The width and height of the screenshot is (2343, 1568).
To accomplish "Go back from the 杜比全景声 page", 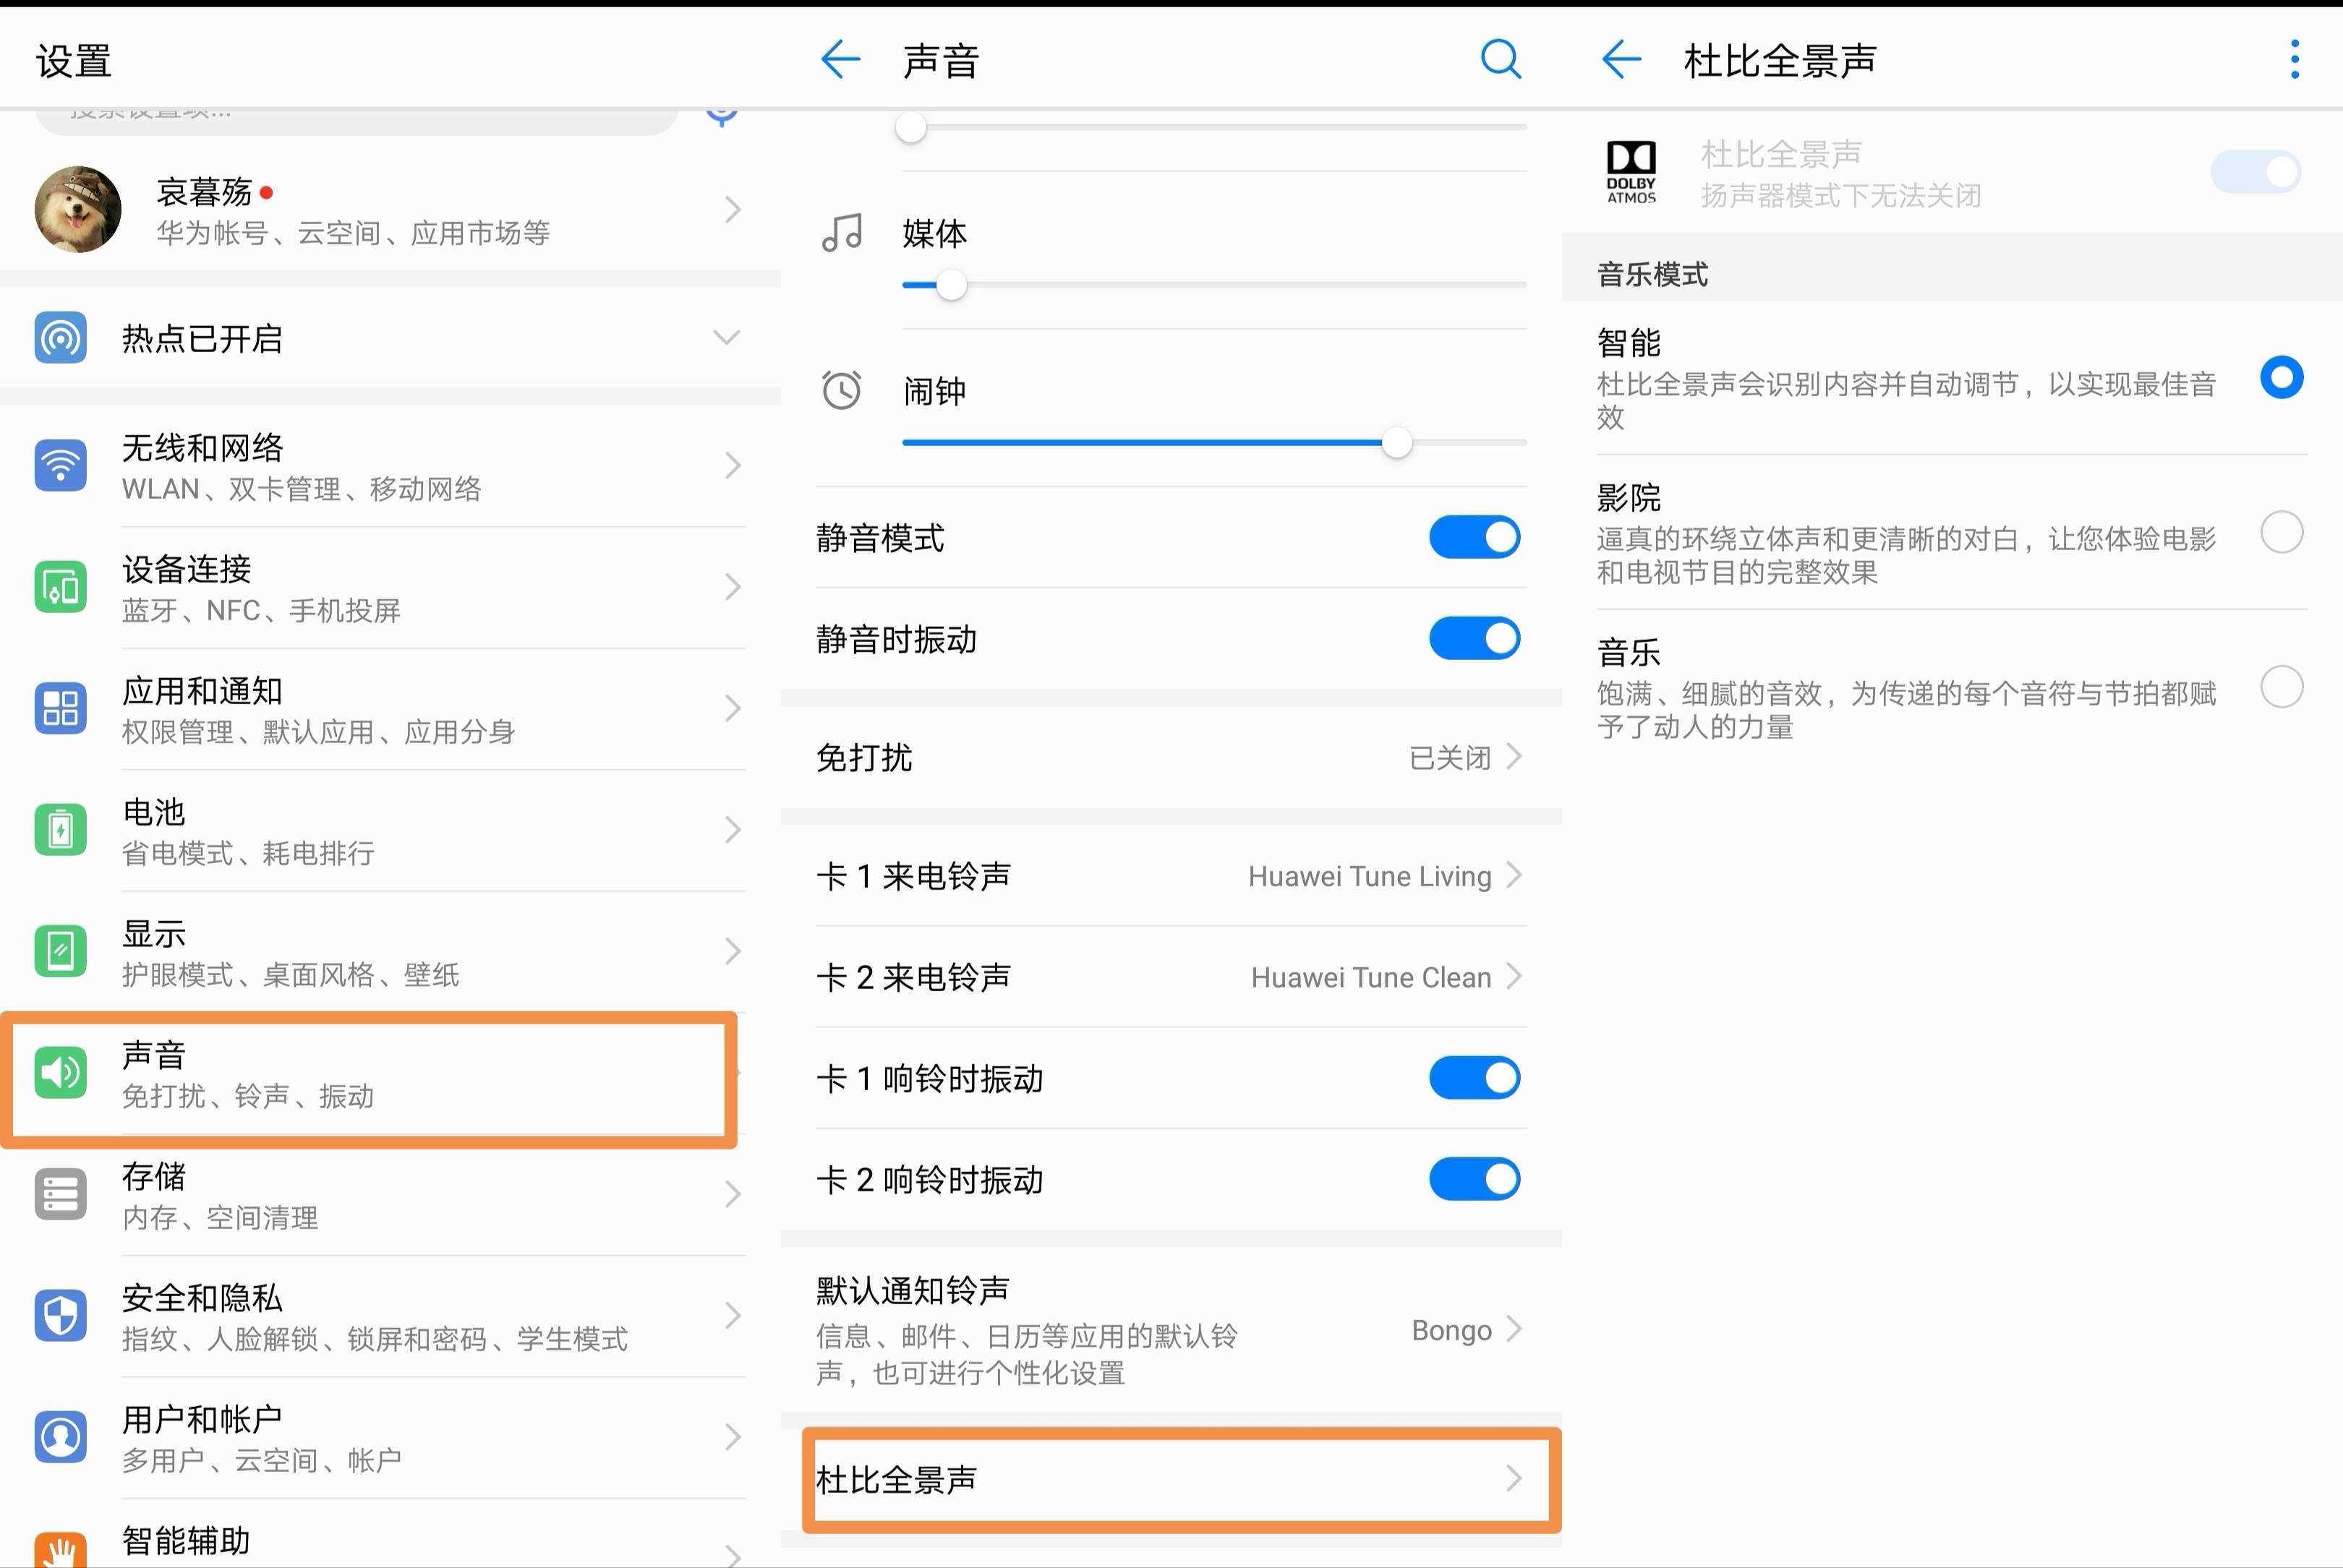I will tap(1621, 59).
